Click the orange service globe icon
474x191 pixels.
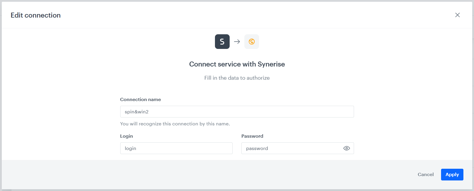252,42
